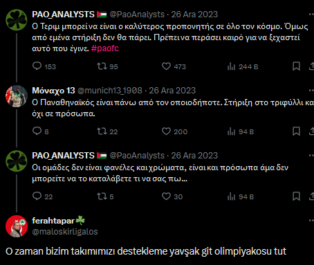Open more options on the first tweet

pos(311,15)
